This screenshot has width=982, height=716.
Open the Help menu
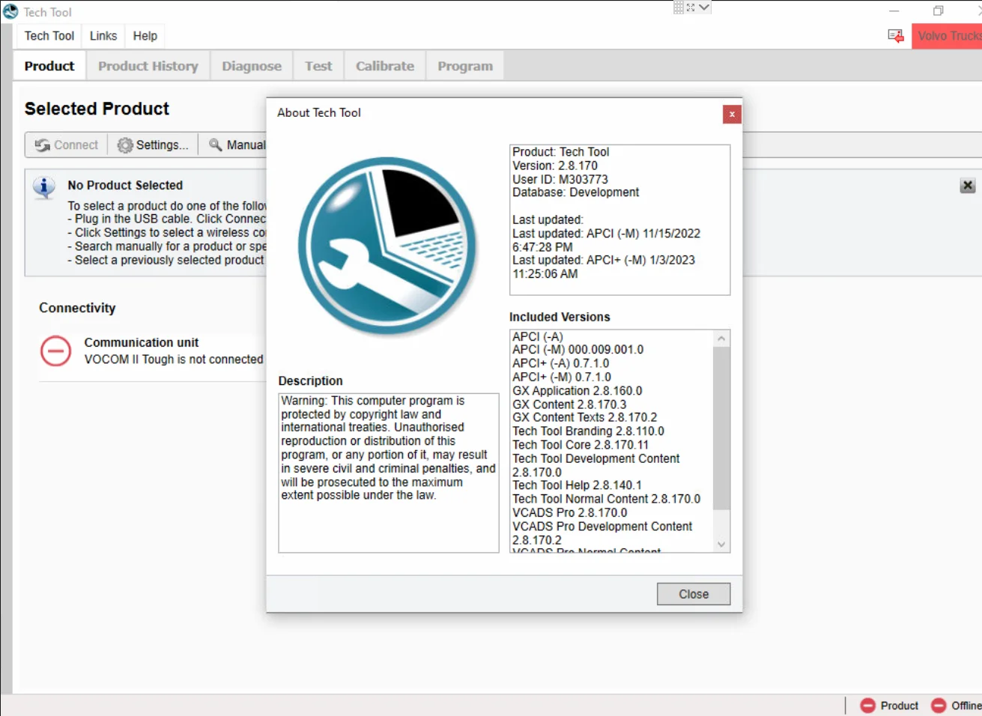(x=145, y=35)
